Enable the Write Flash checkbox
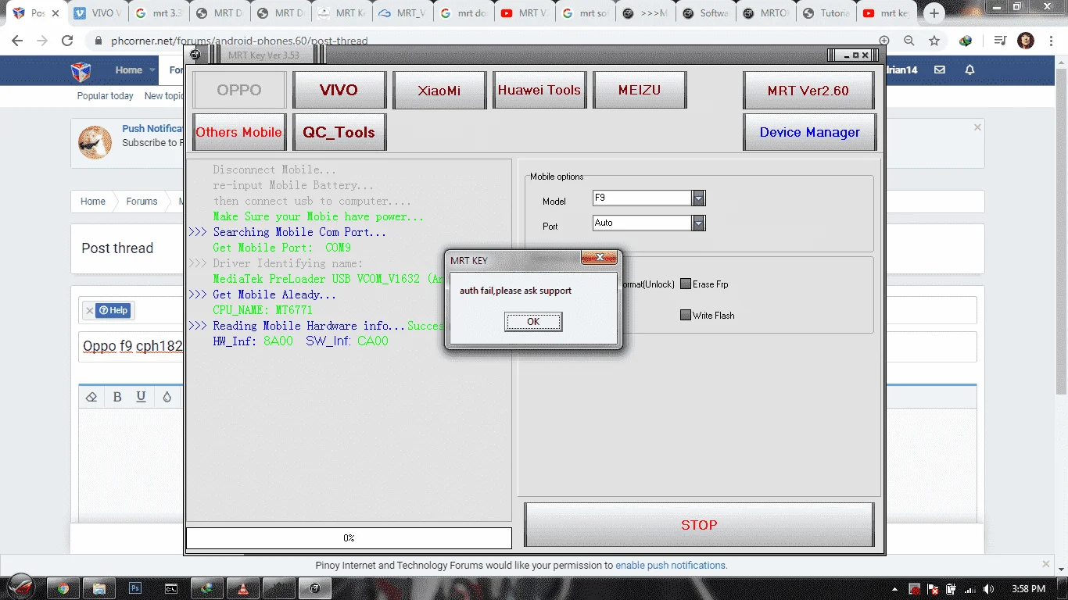 click(686, 316)
